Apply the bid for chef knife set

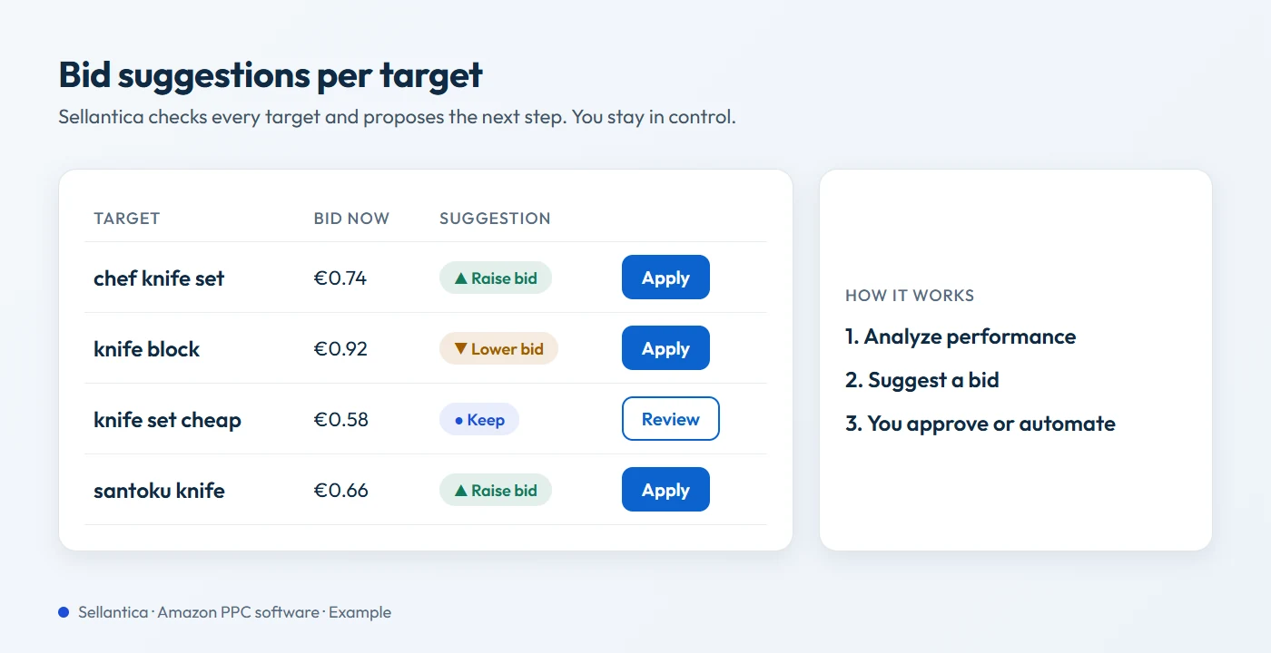tap(665, 278)
